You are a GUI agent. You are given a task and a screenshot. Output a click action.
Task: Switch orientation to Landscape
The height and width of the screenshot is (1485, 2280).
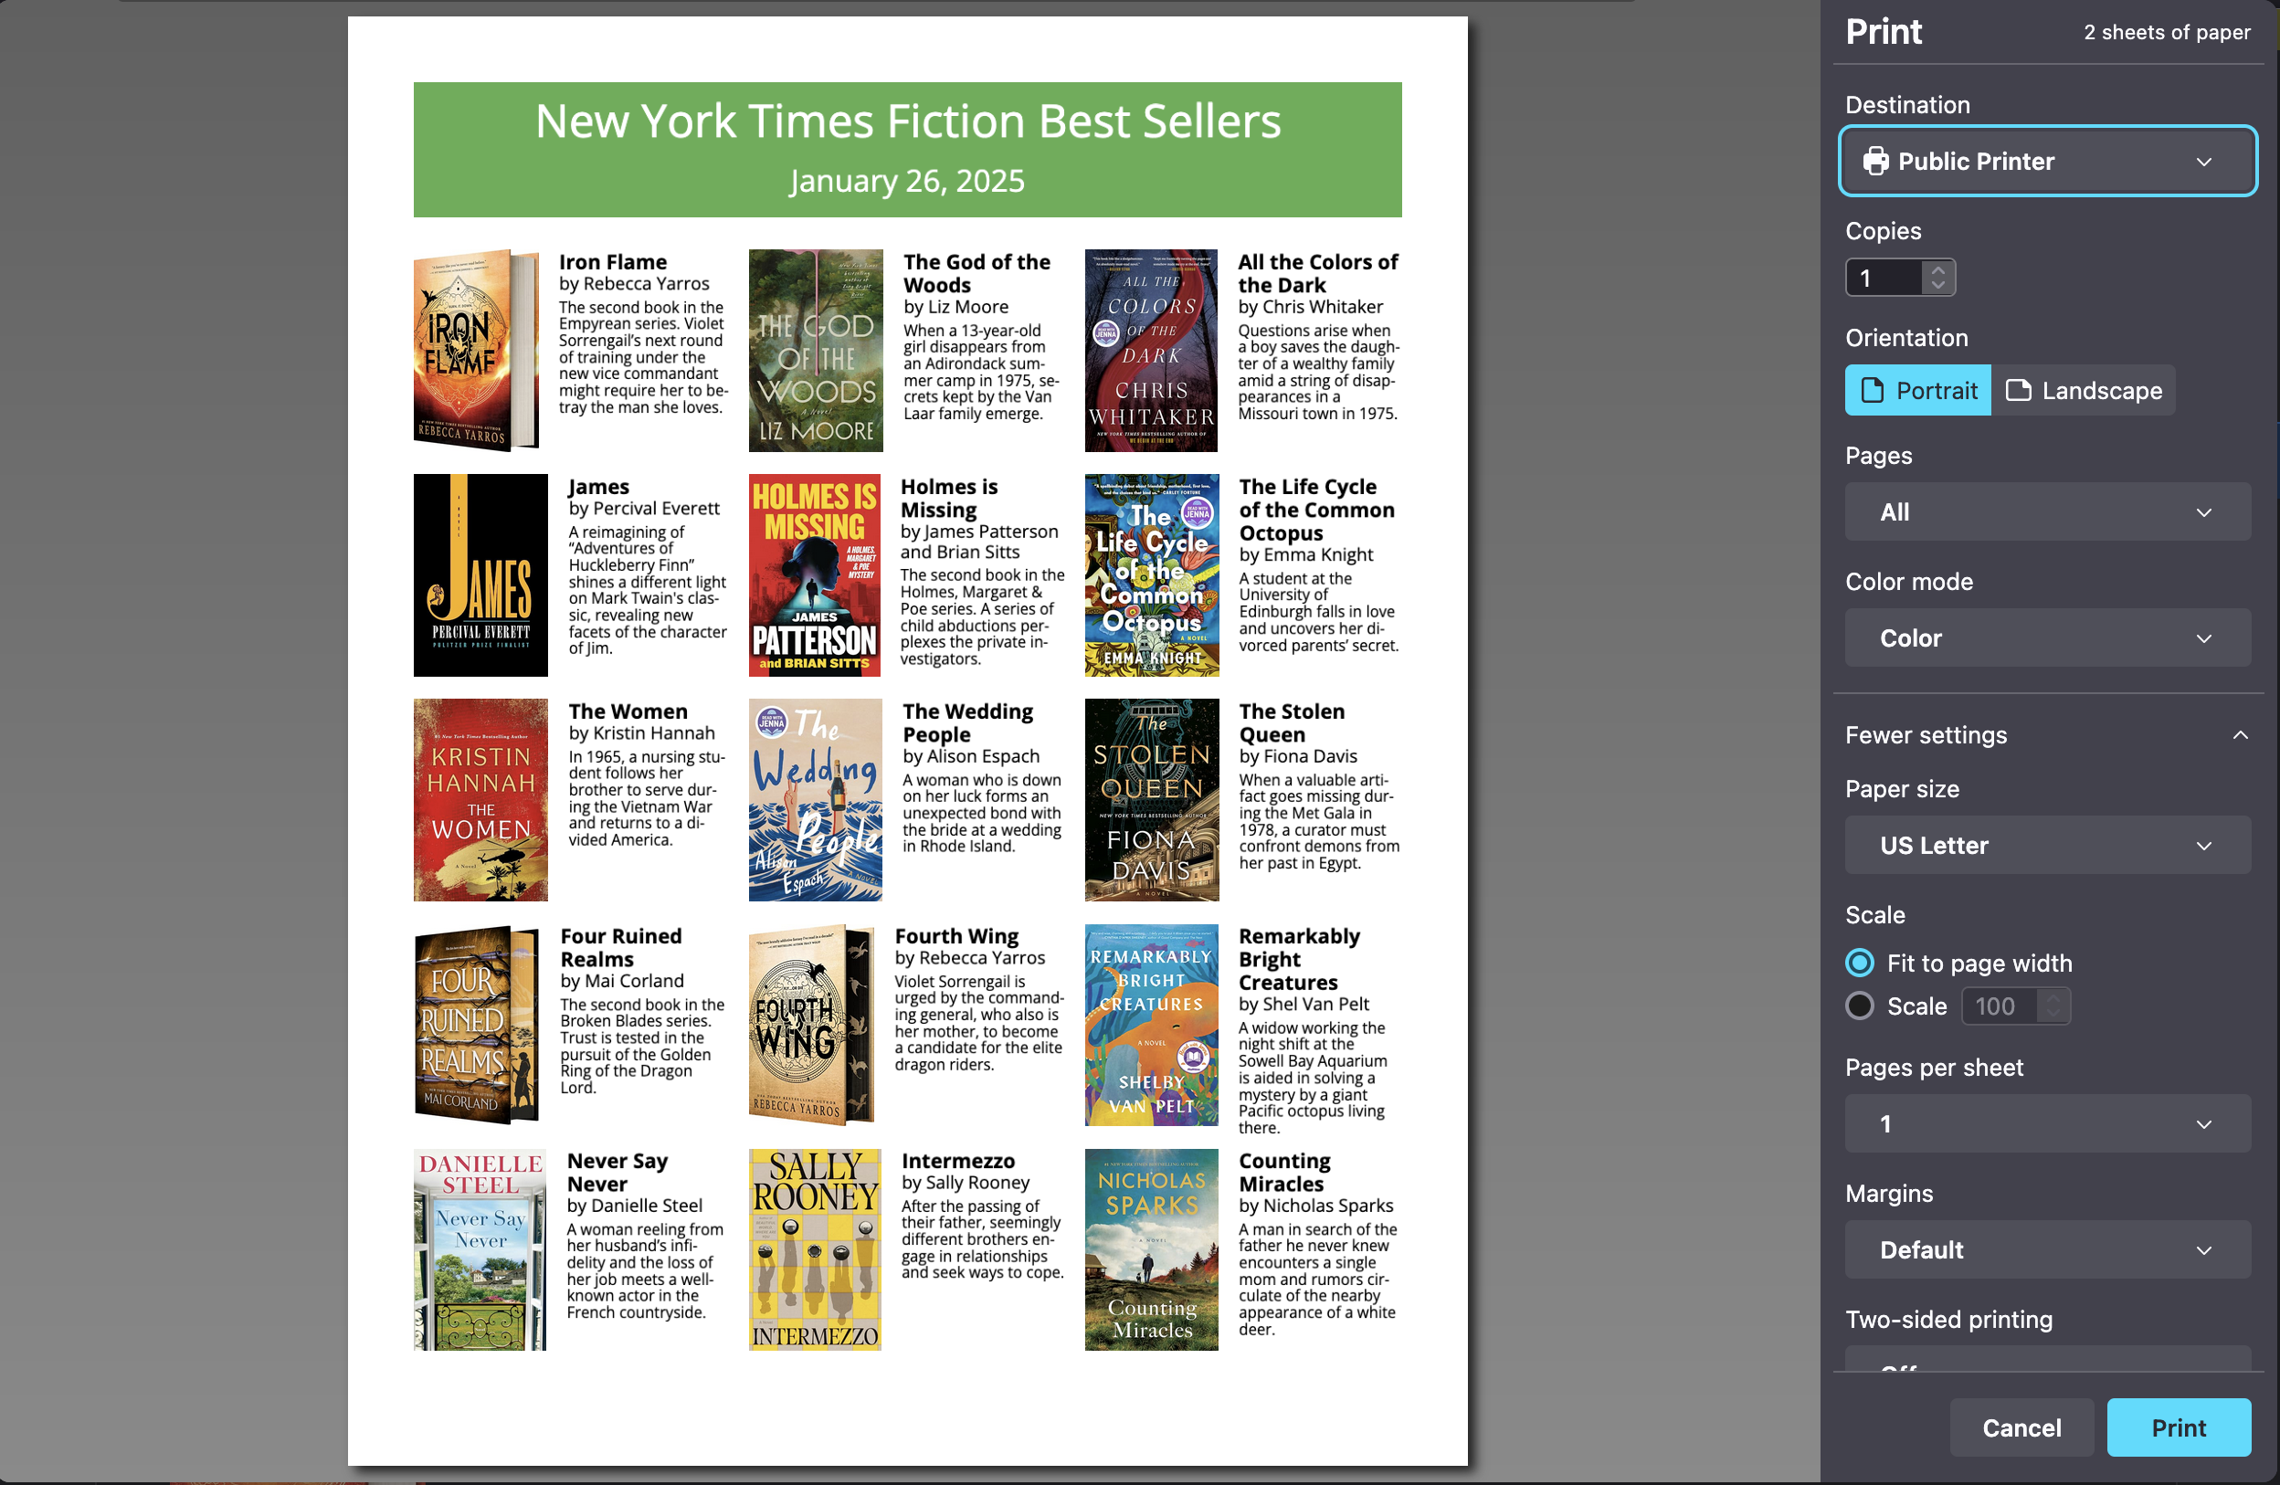pyautogui.click(x=2083, y=390)
